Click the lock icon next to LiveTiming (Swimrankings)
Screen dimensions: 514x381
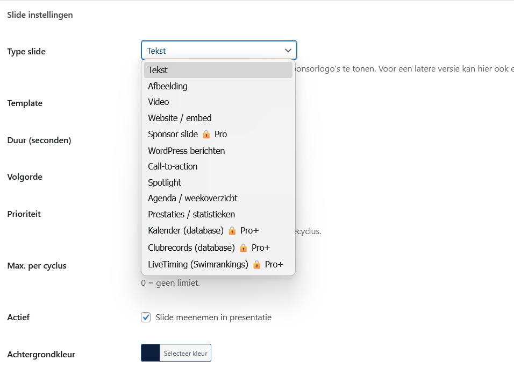click(x=256, y=264)
